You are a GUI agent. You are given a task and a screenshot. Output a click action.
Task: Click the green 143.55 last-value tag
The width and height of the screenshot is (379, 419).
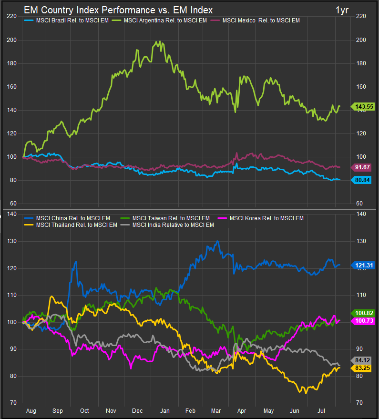tap(363, 107)
